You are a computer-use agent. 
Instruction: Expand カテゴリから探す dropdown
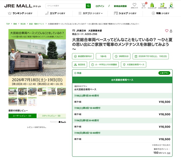tap(90, 13)
